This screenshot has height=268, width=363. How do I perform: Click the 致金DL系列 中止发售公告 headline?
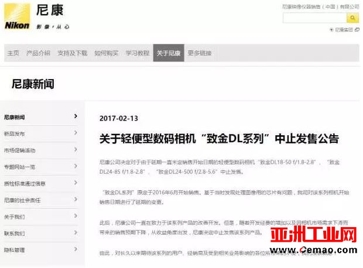click(x=219, y=139)
